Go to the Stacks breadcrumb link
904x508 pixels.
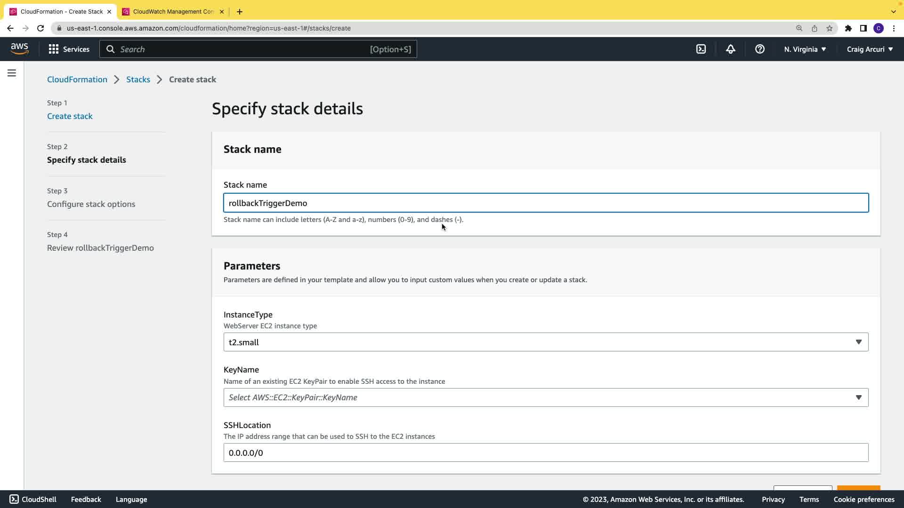(138, 79)
